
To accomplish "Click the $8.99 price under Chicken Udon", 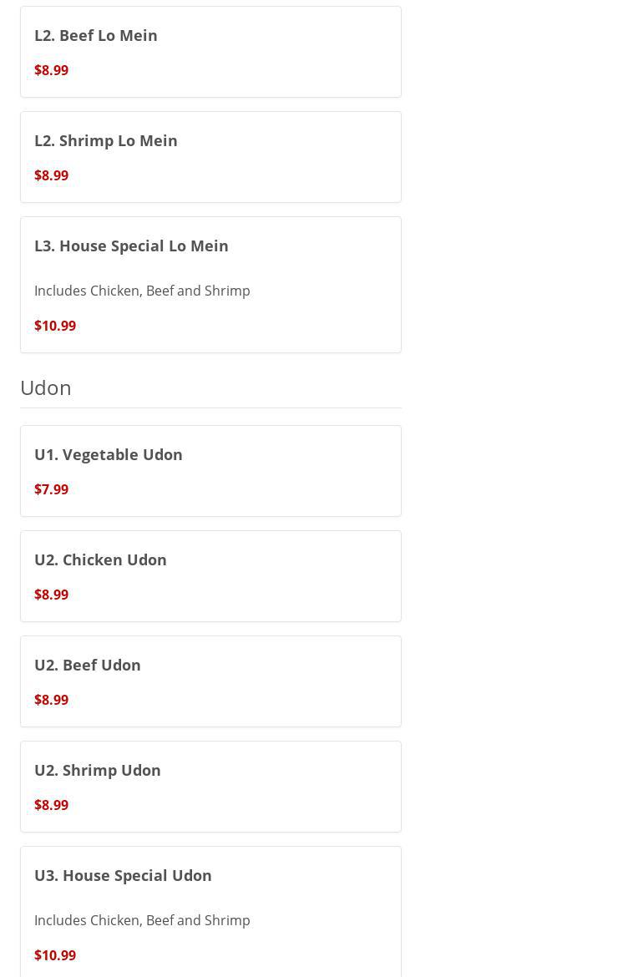I will [x=52, y=595].
